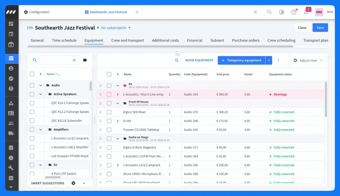Click the BOOK EQUIPMENT link

pos(199,60)
